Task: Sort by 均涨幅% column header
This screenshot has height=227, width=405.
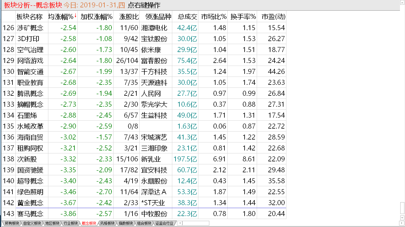Action: point(63,17)
